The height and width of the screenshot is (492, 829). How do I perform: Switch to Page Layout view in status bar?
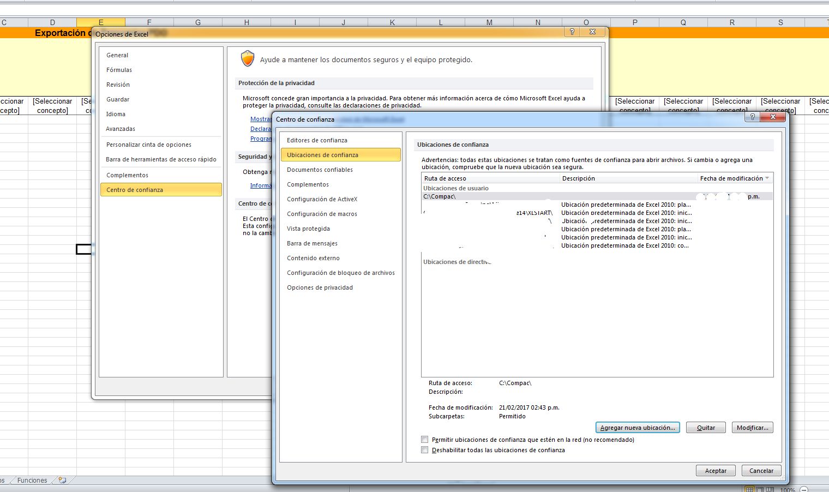760,490
